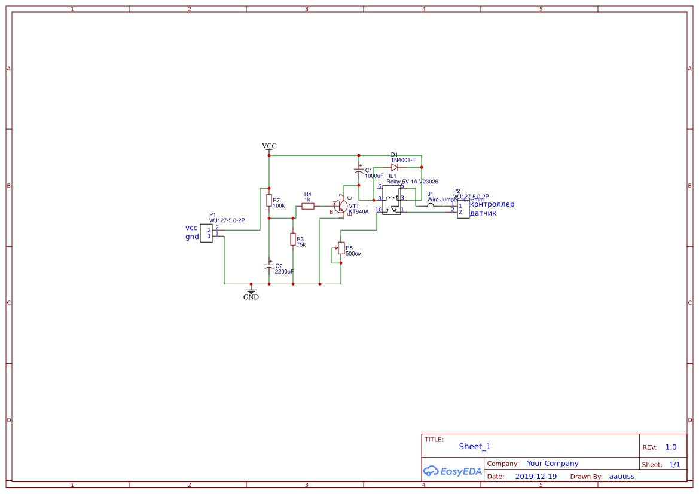Image resolution: width=699 pixels, height=494 pixels.
Task: Click the 'R5' designator
Action: click(x=349, y=248)
